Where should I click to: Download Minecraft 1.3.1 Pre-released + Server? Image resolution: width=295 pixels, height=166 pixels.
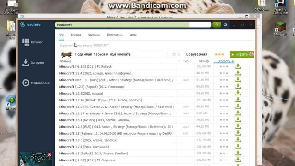[x=238, y=113]
